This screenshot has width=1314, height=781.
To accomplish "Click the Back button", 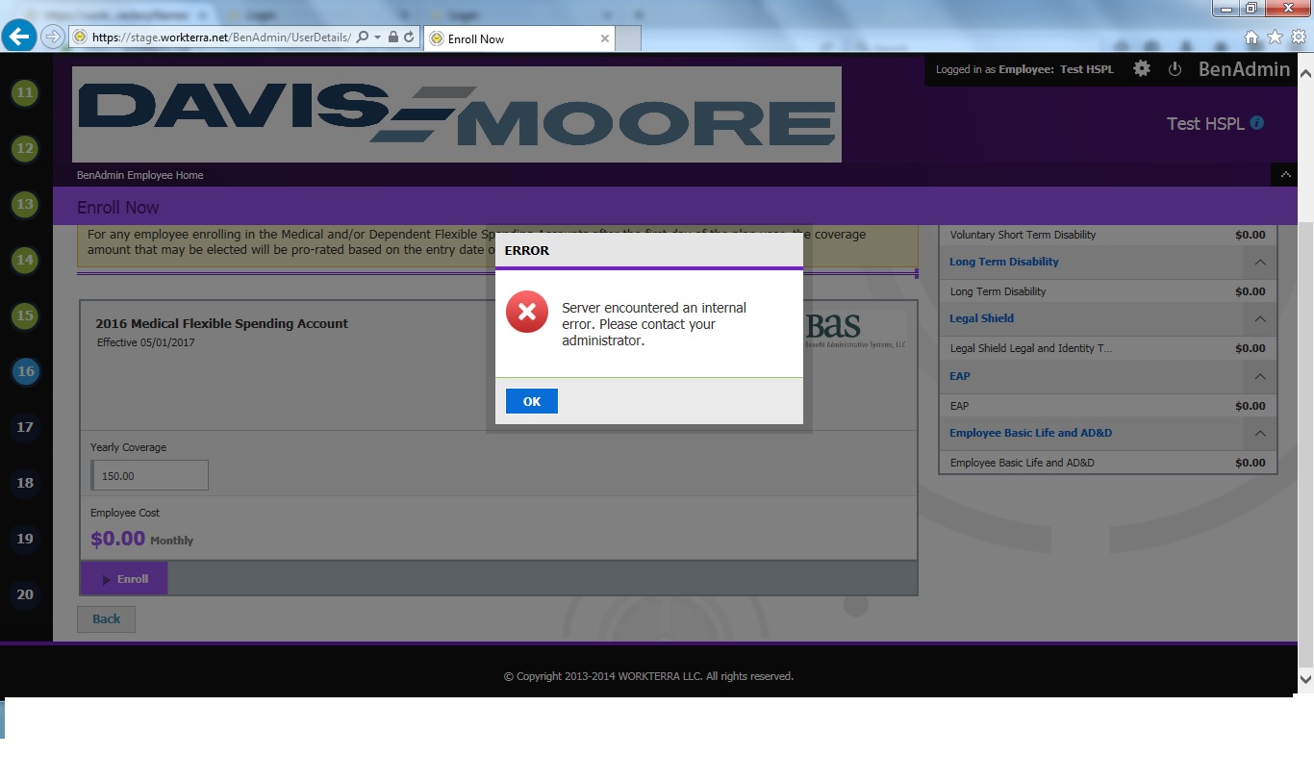I will [106, 619].
